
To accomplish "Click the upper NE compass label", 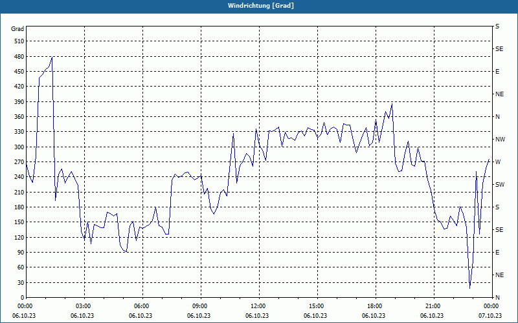I will pyautogui.click(x=499, y=94).
